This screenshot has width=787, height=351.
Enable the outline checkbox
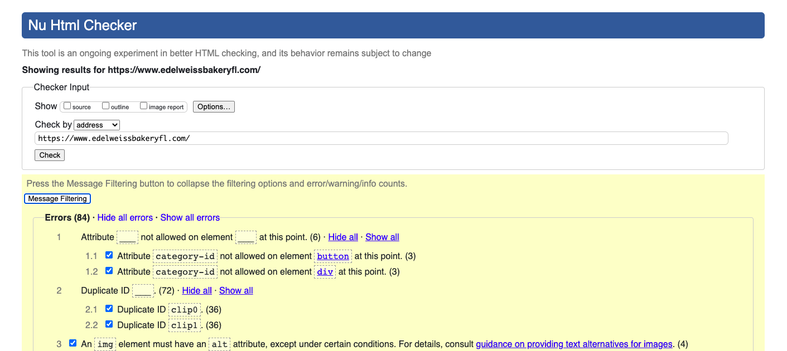pos(105,106)
